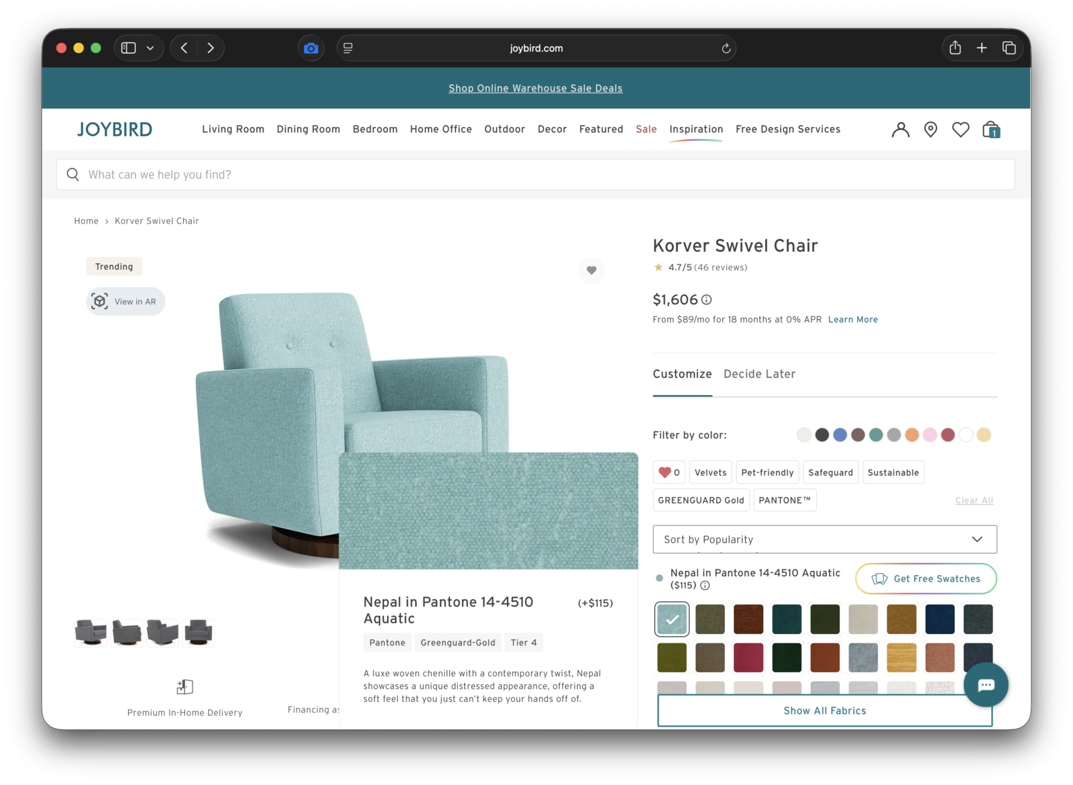This screenshot has height=785, width=1073.
Task: Switch to the Decide Later tab
Action: tap(759, 374)
